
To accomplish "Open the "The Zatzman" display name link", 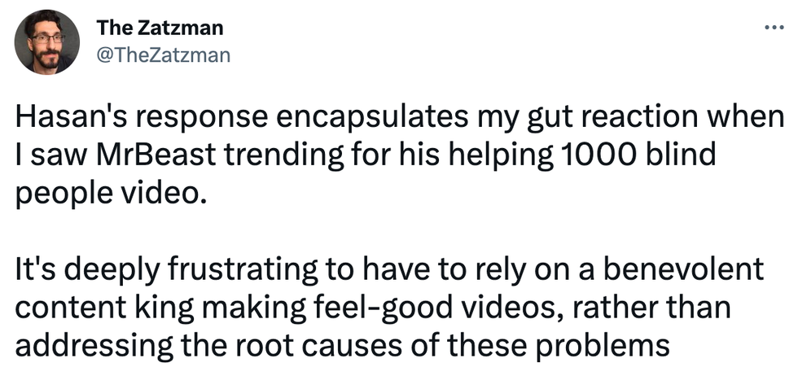I will (x=160, y=28).
